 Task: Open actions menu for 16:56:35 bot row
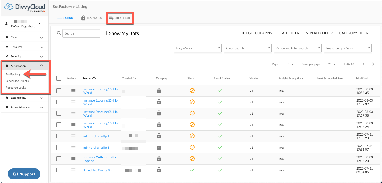73,90
